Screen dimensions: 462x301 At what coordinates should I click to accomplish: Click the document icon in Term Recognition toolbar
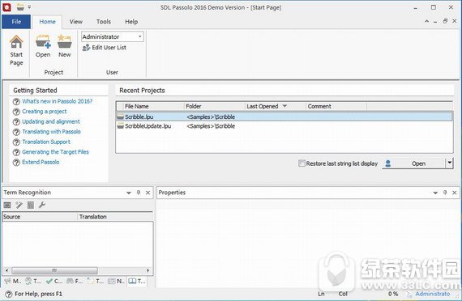pyautogui.click(x=31, y=205)
